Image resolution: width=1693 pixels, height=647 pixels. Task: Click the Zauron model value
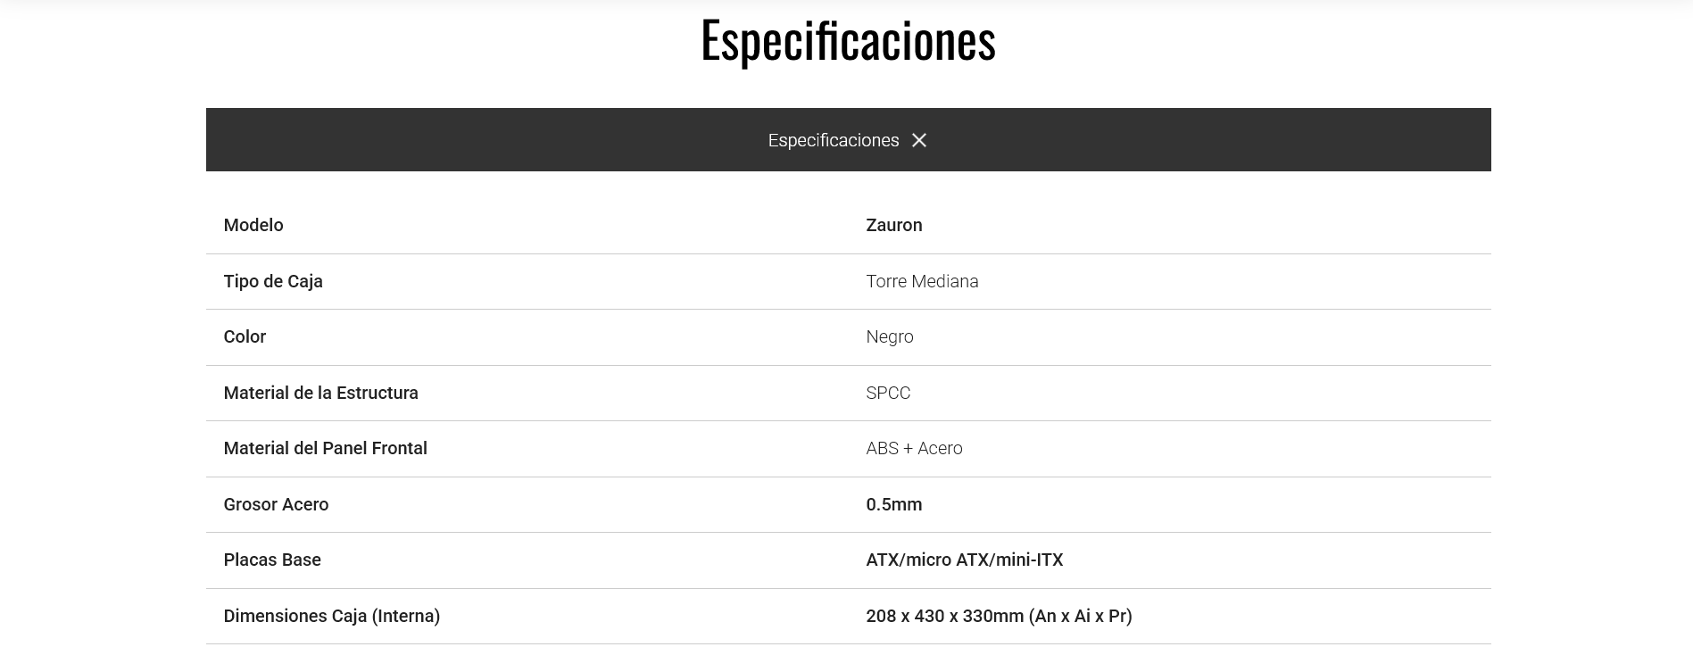(894, 225)
